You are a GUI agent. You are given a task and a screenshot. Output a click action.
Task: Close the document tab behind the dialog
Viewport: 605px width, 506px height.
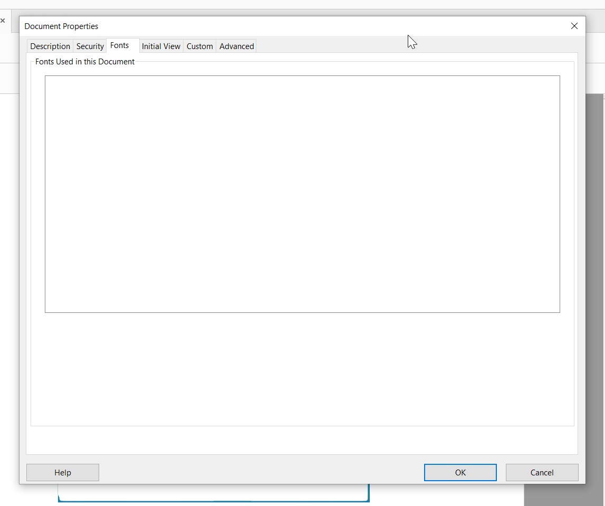tap(3, 21)
